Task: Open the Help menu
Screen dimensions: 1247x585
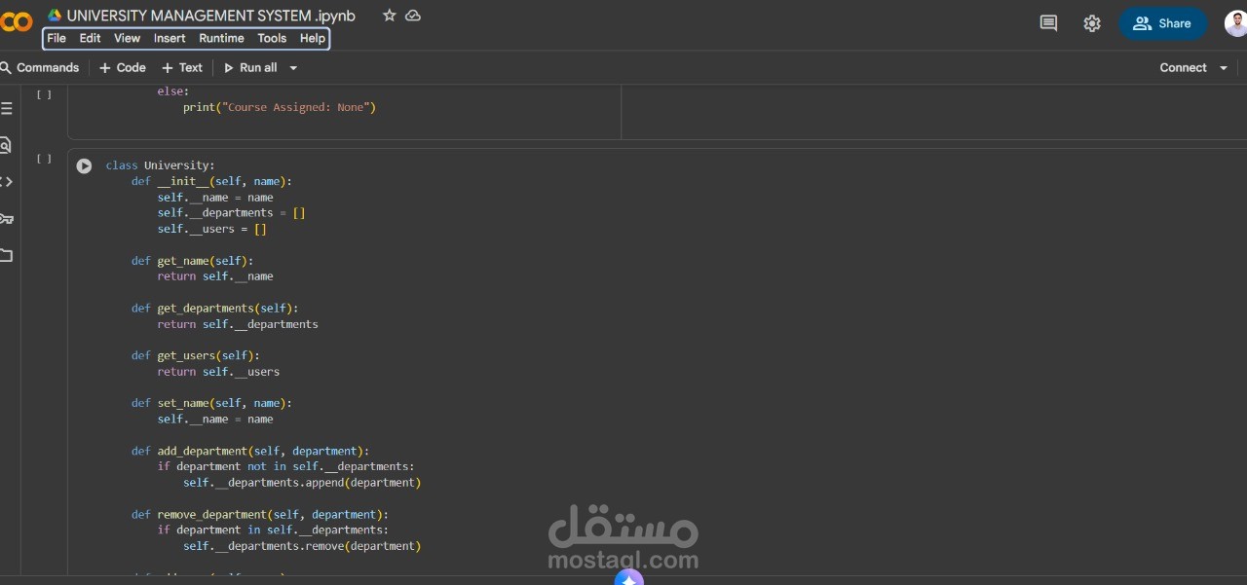Action: (x=313, y=38)
